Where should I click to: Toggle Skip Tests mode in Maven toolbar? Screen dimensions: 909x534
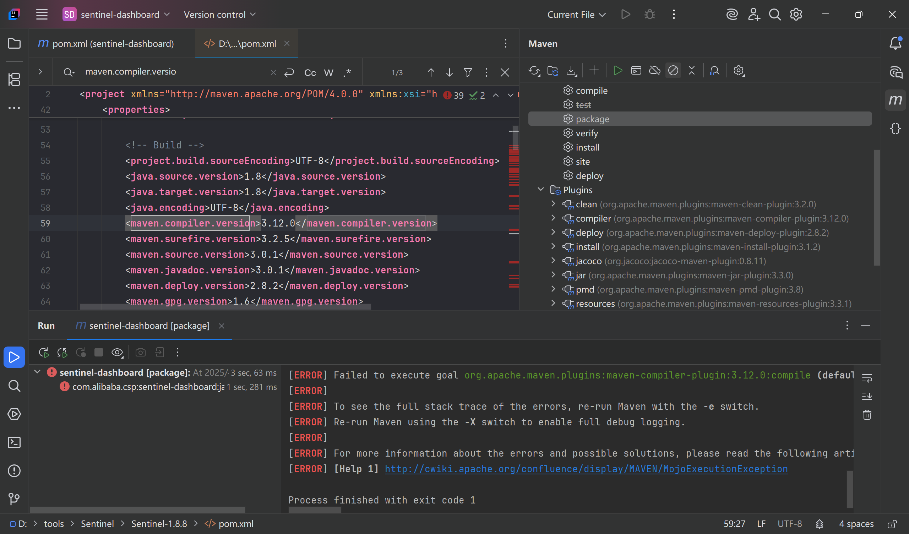point(673,71)
